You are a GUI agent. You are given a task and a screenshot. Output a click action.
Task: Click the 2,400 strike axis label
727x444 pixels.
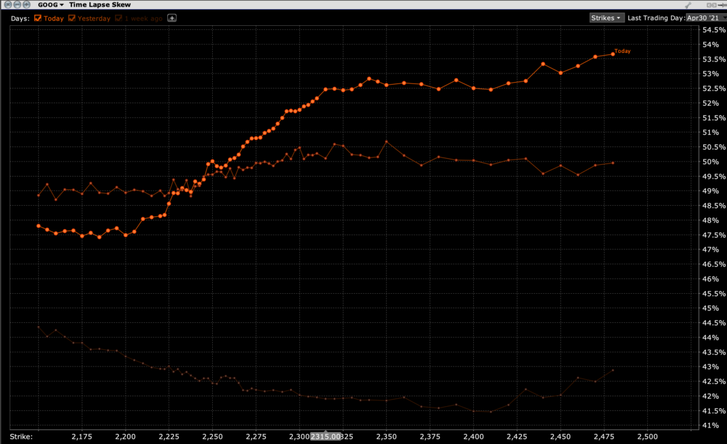tap(473, 437)
